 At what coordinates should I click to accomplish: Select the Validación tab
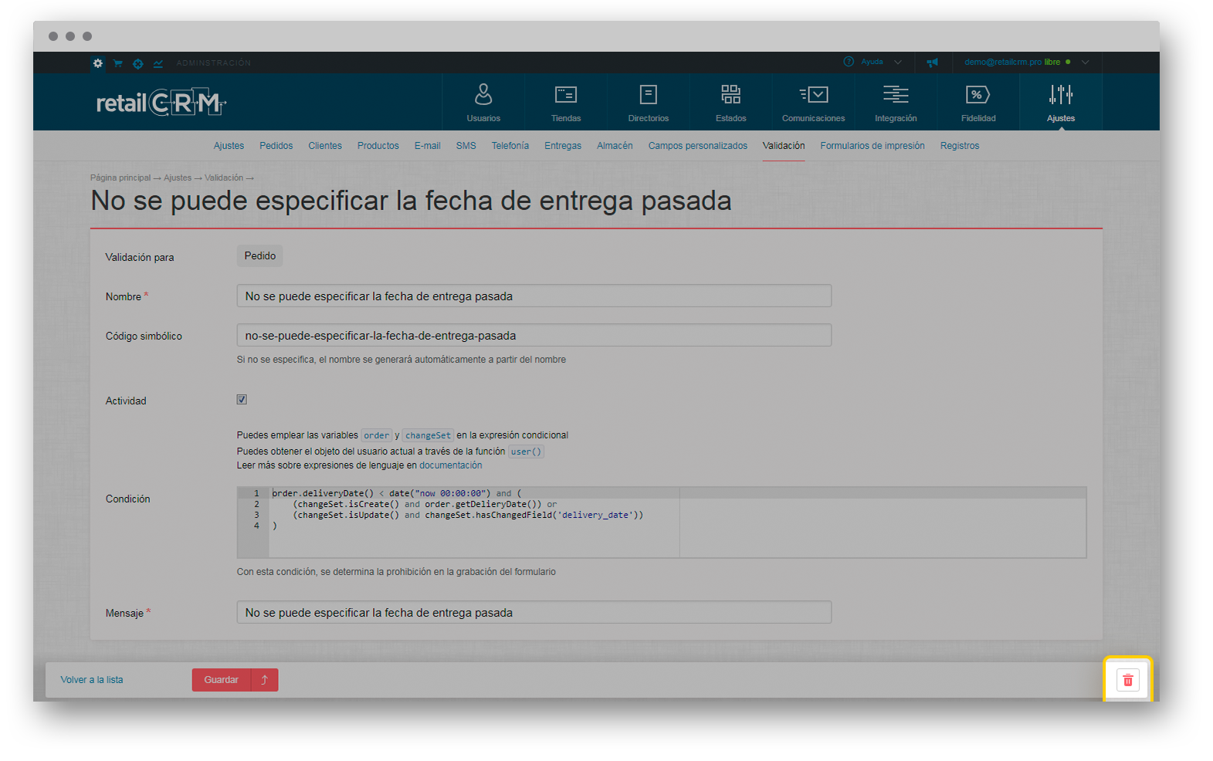784,146
